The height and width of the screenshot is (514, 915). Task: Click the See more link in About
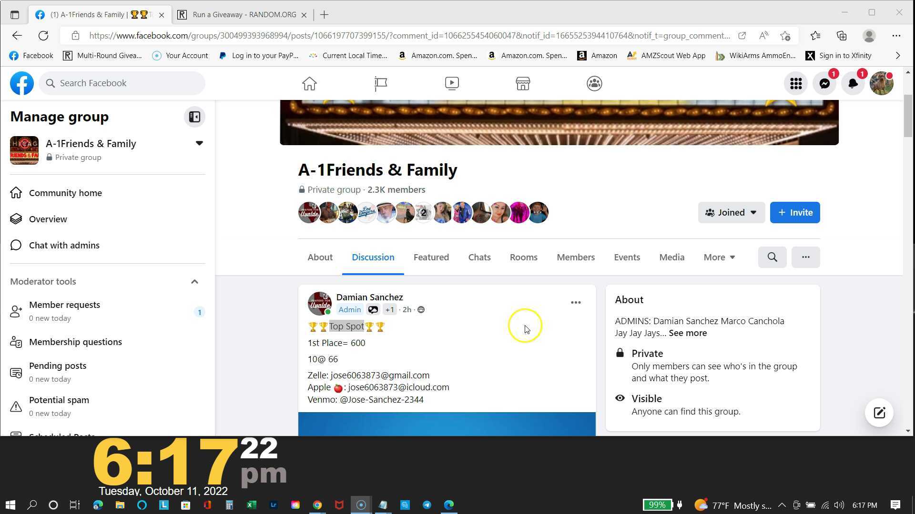[x=687, y=333]
